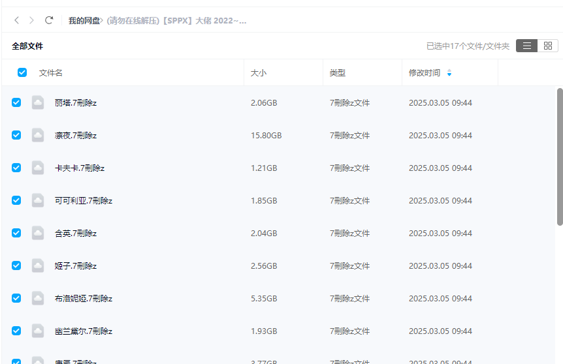Click the 类型 column header

[338, 73]
